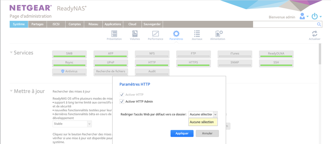Switch to the Partages tab
This screenshot has width=331, height=144.
click(x=37, y=24)
